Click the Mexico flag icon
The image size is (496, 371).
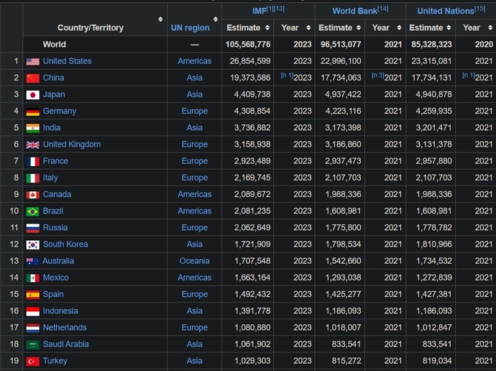click(x=33, y=278)
